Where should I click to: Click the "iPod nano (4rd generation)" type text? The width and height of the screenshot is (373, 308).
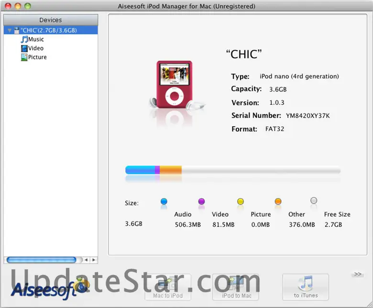(299, 77)
